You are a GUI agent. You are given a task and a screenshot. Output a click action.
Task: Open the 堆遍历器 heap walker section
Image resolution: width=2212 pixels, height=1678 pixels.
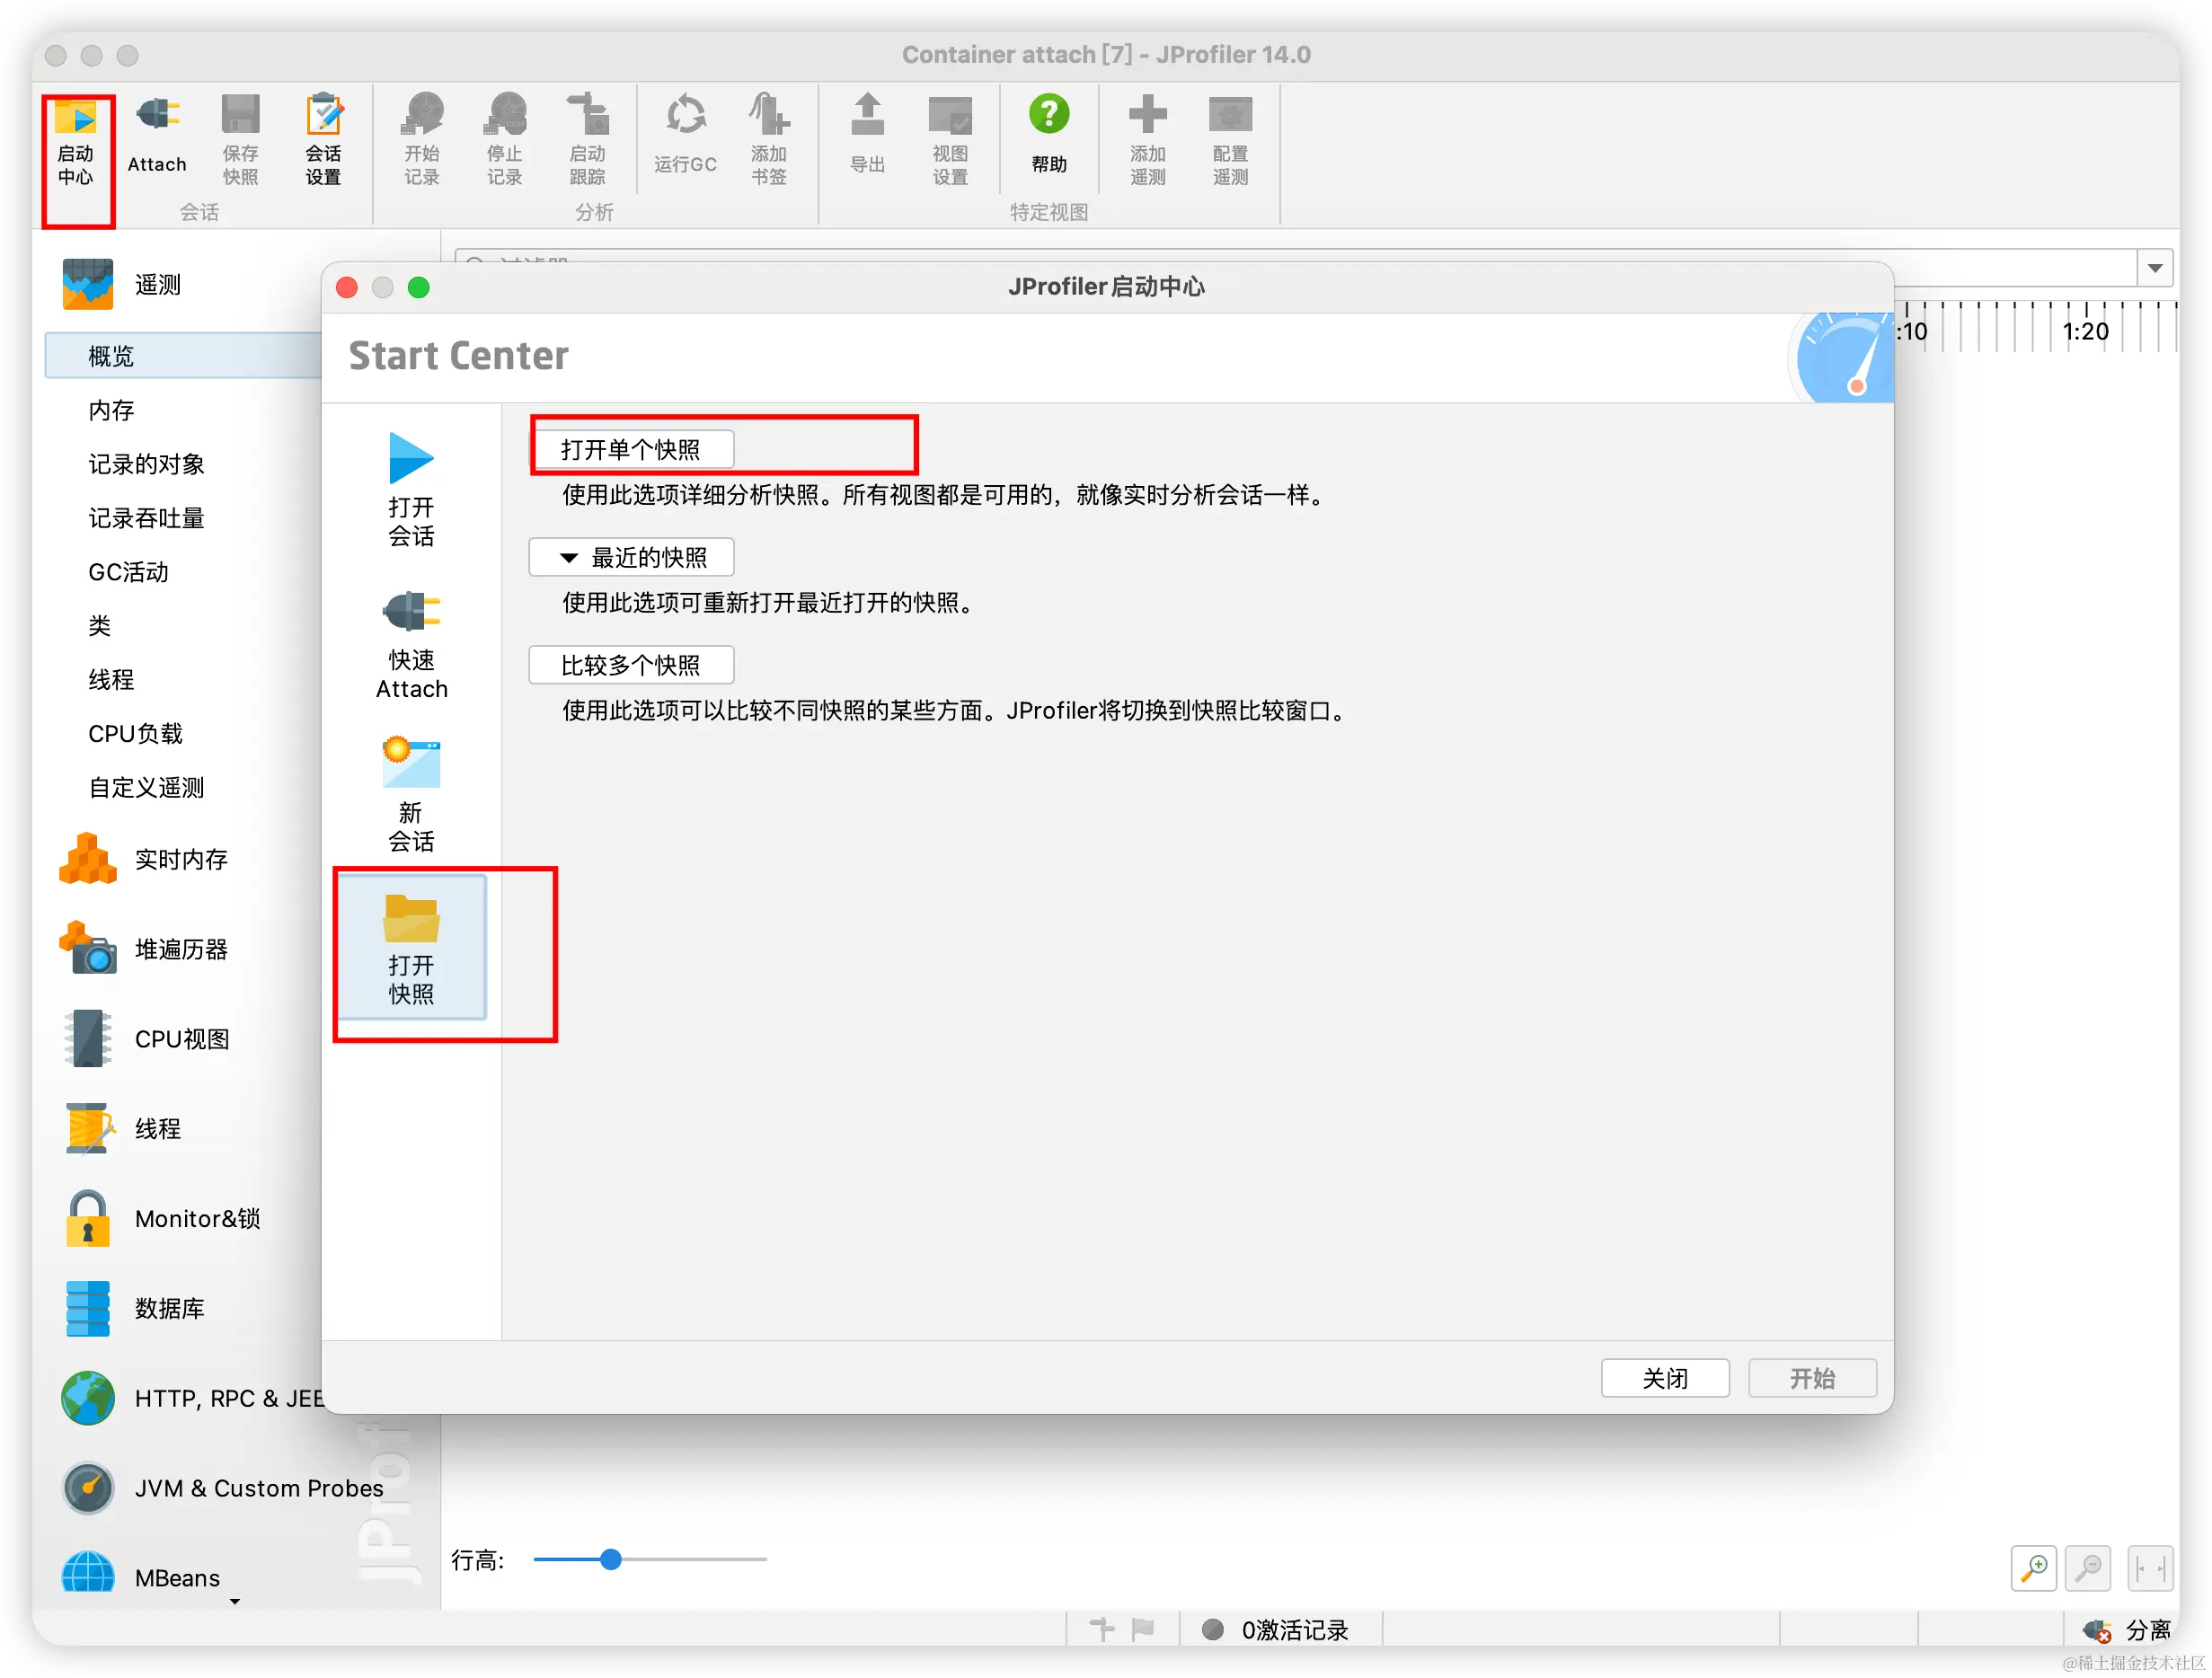180,949
